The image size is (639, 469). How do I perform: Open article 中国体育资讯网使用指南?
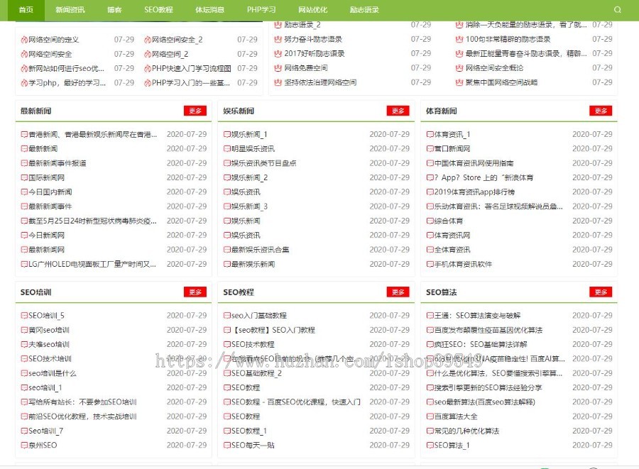pos(474,163)
